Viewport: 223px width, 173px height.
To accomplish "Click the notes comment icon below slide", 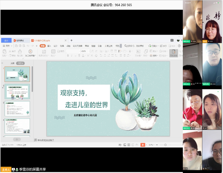I will pos(36,140).
